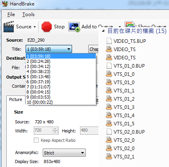The height and width of the screenshot is (167, 169).
Task: Click the disc files group header (15)
Action: tap(137, 31)
